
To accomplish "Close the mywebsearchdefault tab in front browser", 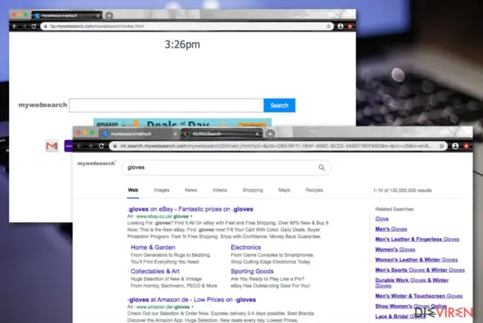I will coord(175,134).
